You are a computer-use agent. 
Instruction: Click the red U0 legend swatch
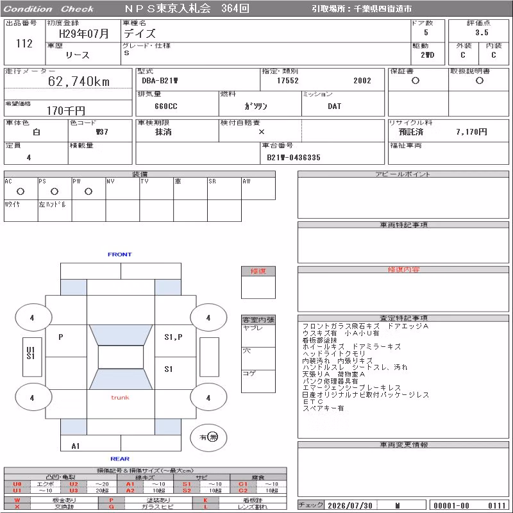[x=17, y=484]
